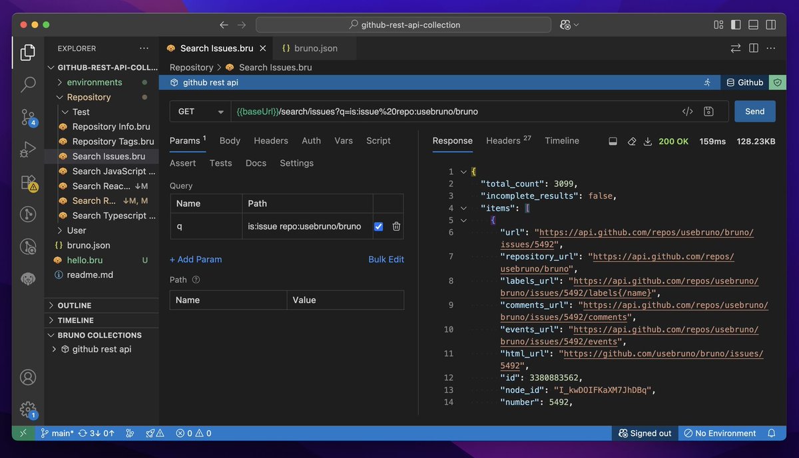Open the Tests tab
This screenshot has width=799, height=458.
point(220,163)
